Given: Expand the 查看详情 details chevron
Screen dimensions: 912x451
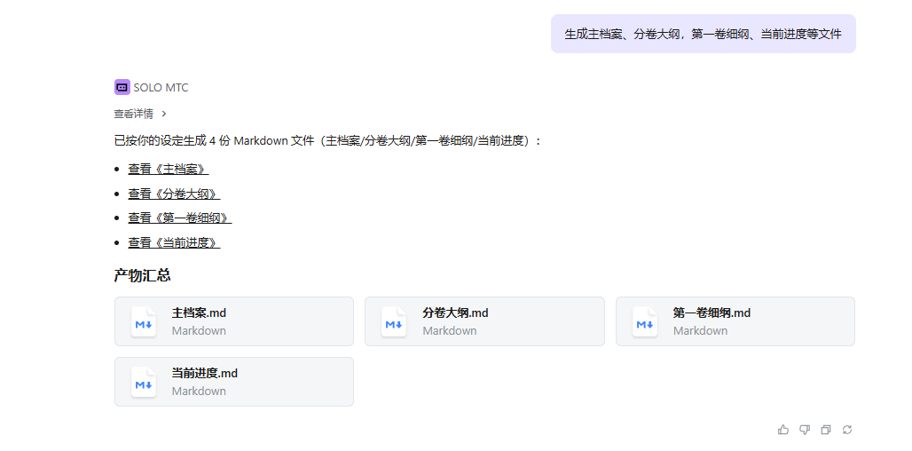Looking at the screenshot, I should 164,114.
